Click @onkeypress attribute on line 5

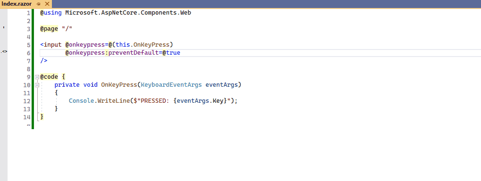85,45
